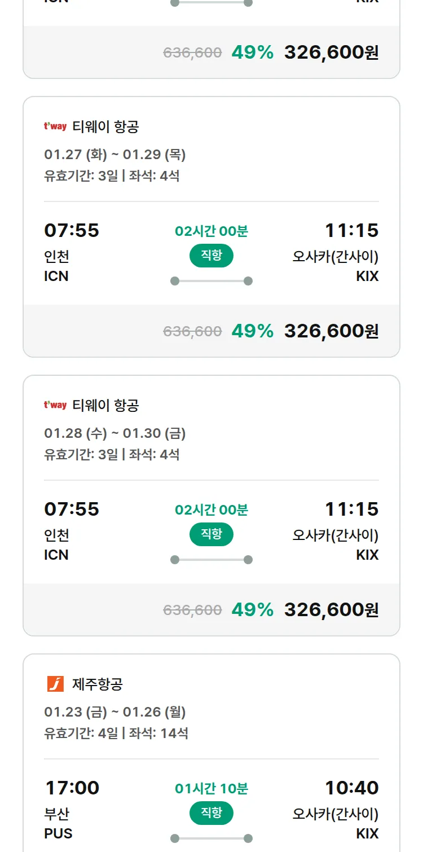The width and height of the screenshot is (423, 852).
Task: Select 326,600원 price on 01.27 flight
Action: [x=331, y=331]
